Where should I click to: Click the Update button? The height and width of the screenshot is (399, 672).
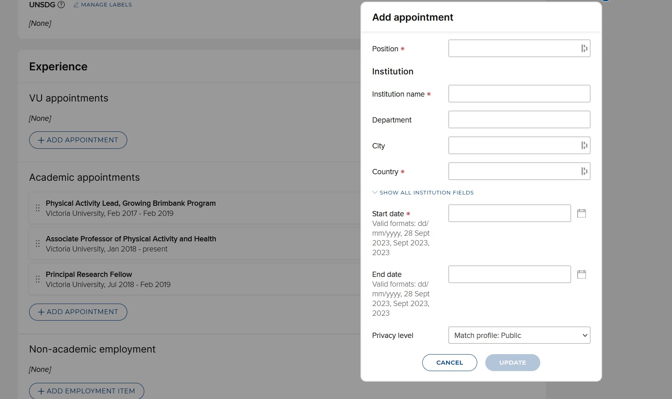pyautogui.click(x=512, y=363)
